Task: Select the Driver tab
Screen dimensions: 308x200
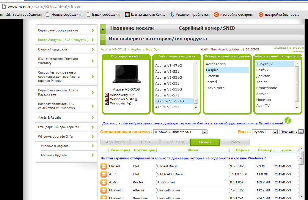Action: click(x=205, y=142)
